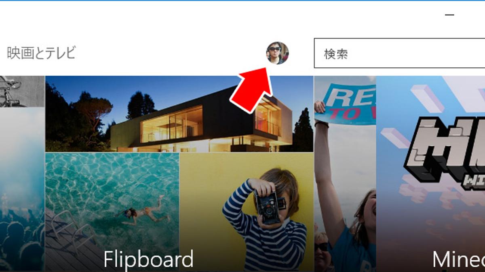485x272 pixels.
Task: Minimize the Store window
Action: click(449, 15)
